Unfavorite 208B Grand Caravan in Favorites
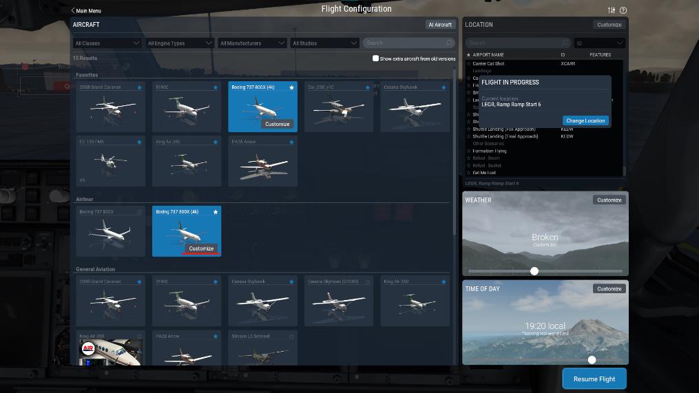699x393 pixels. pos(140,87)
